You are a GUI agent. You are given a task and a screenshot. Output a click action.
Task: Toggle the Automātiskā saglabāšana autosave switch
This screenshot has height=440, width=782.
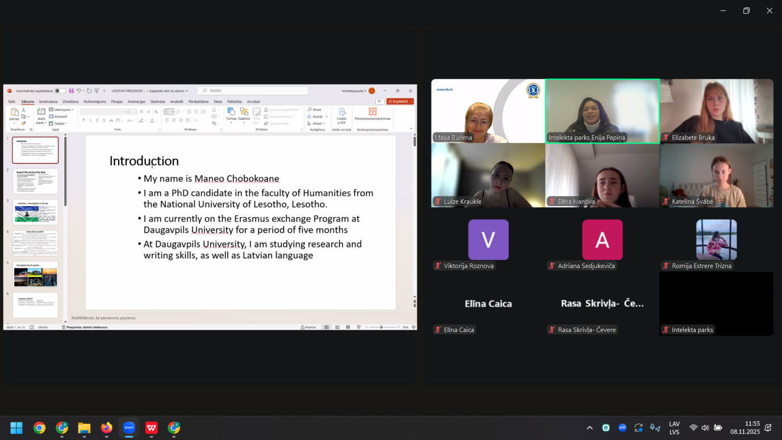60,91
